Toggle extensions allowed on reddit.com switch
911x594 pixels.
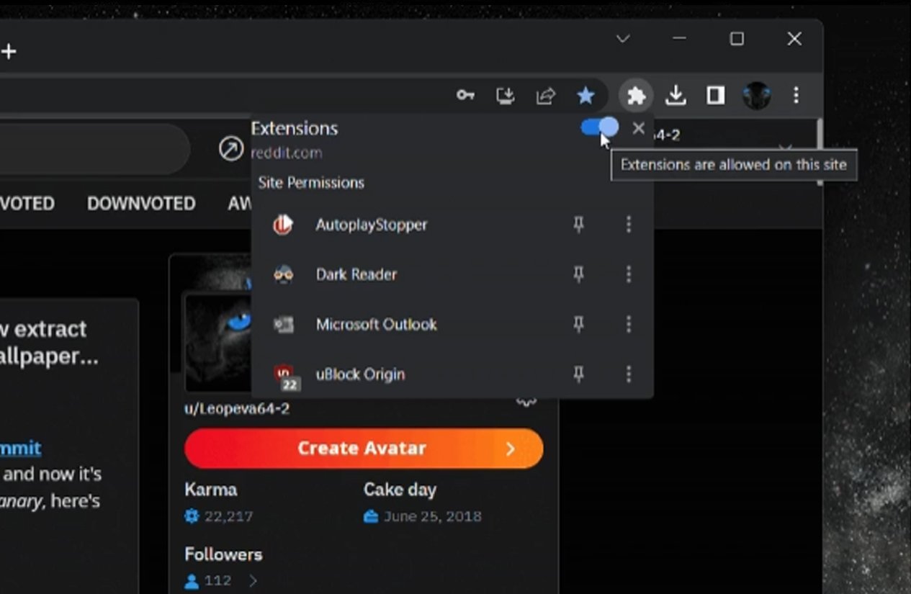click(599, 128)
